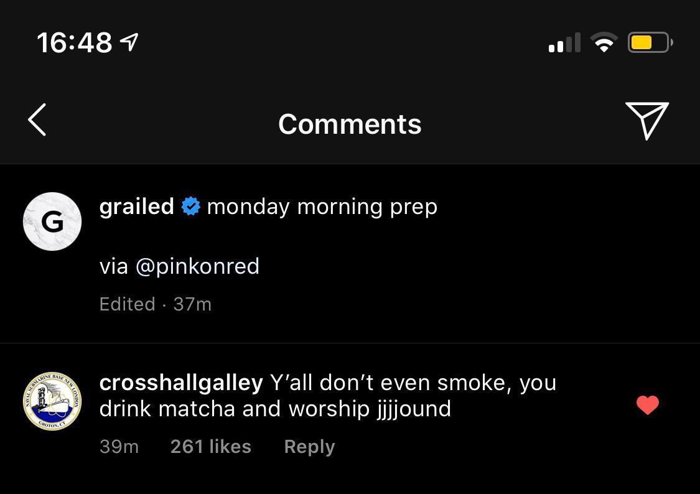Click the Edited · 37m caption timestamp
700x494 pixels.
point(155,304)
